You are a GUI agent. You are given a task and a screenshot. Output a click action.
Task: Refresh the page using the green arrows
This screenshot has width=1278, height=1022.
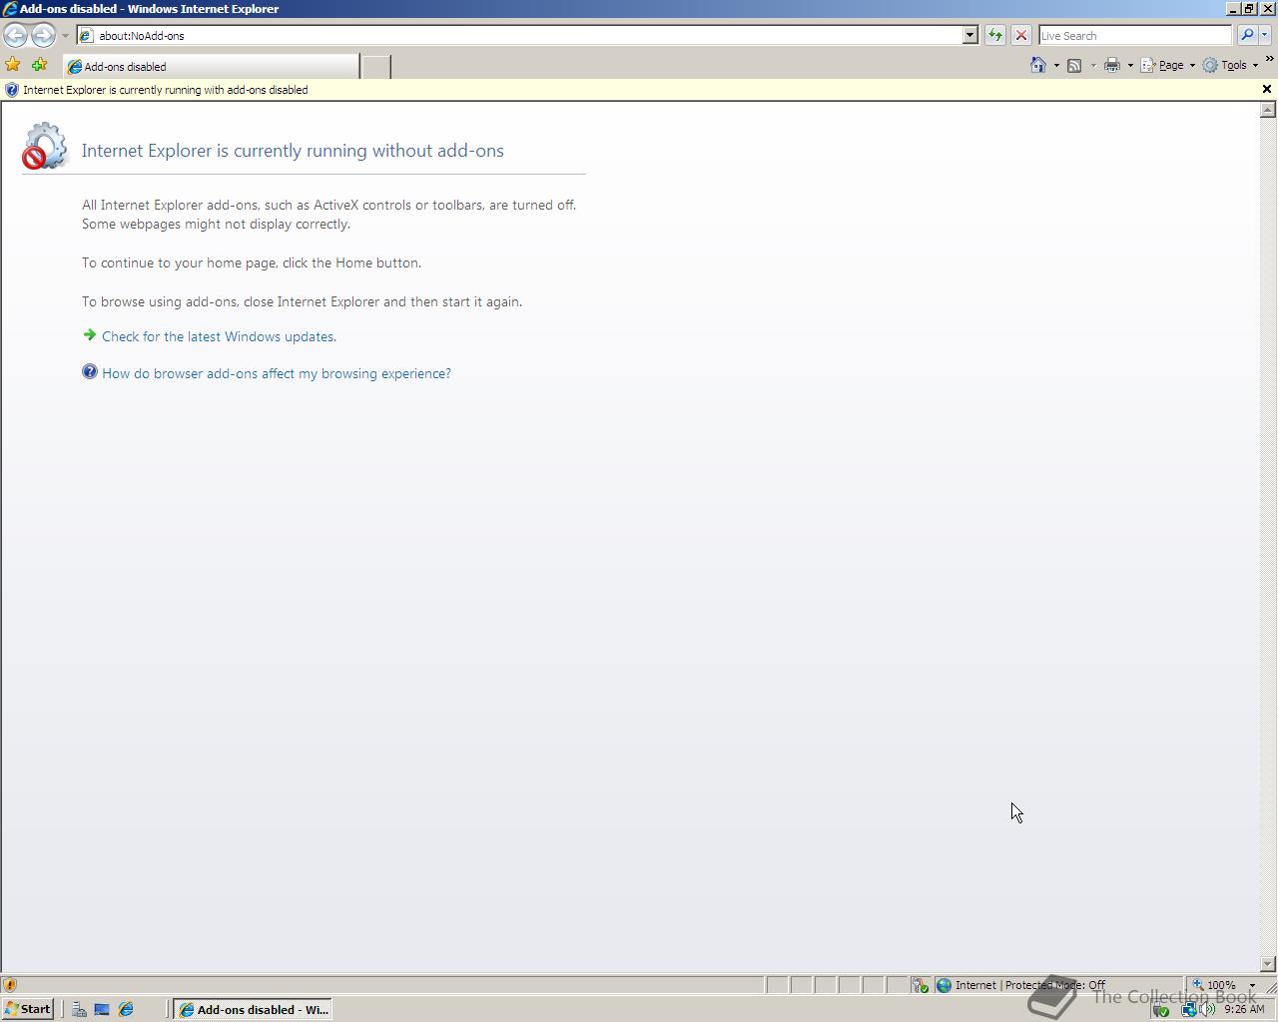[x=995, y=36]
